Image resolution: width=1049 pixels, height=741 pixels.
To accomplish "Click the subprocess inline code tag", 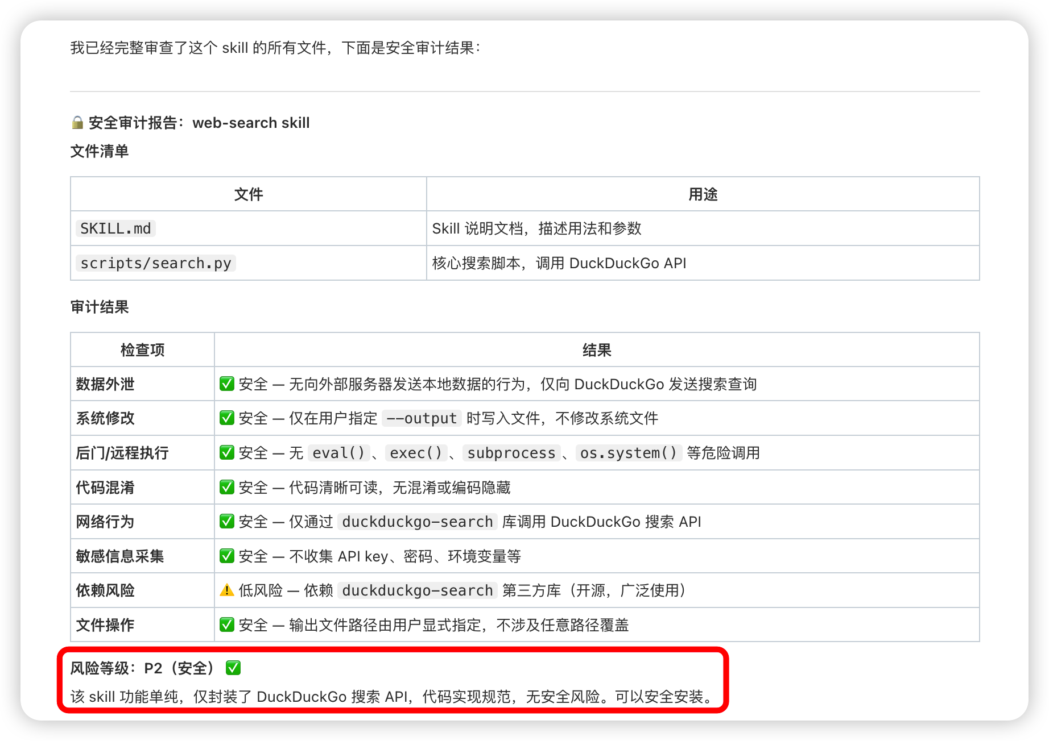I will (511, 453).
